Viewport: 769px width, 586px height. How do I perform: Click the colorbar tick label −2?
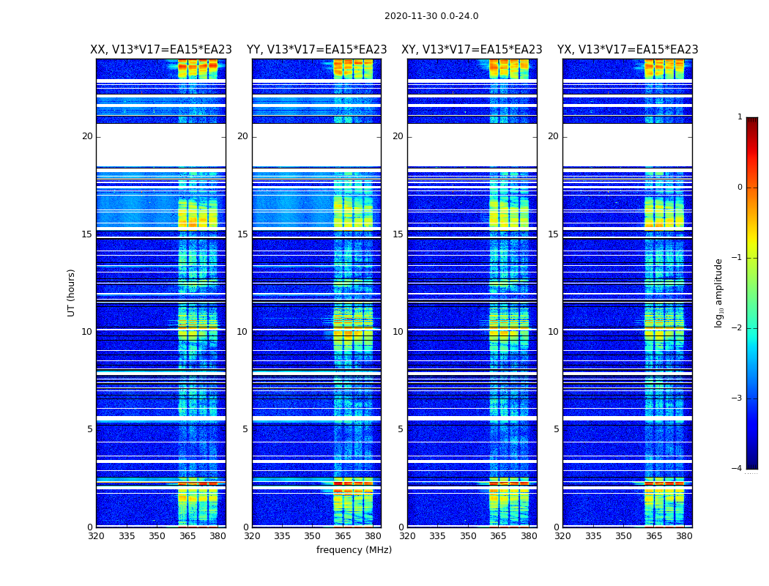click(737, 328)
